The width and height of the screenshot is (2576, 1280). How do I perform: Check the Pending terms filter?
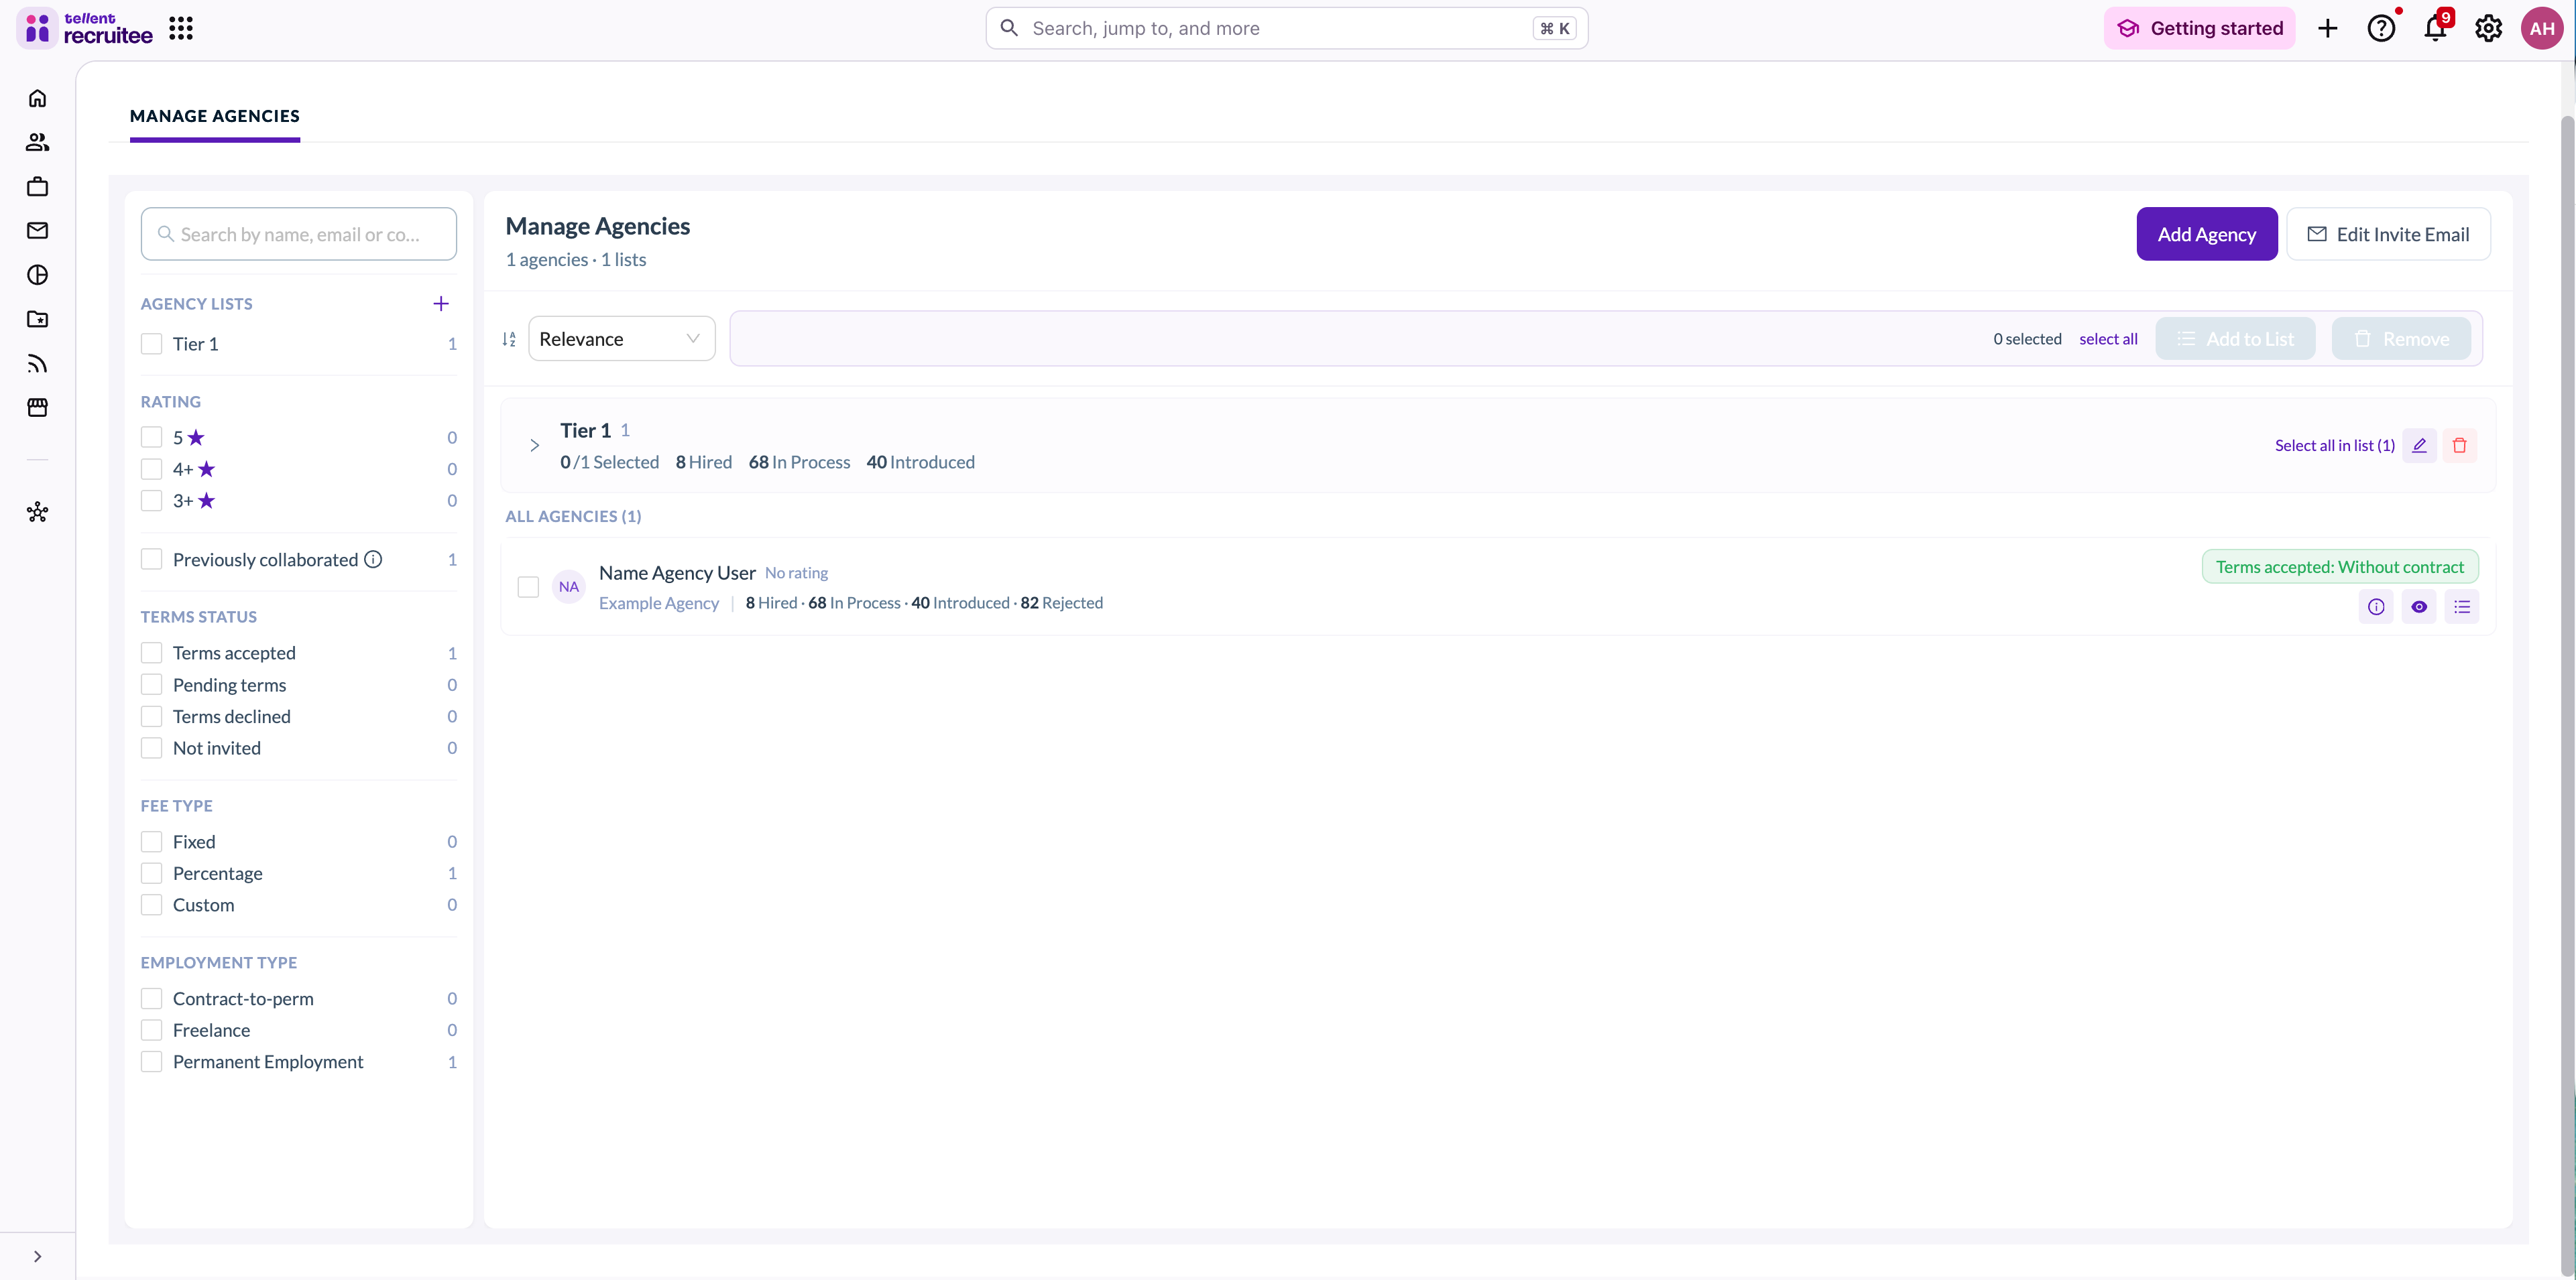click(152, 684)
